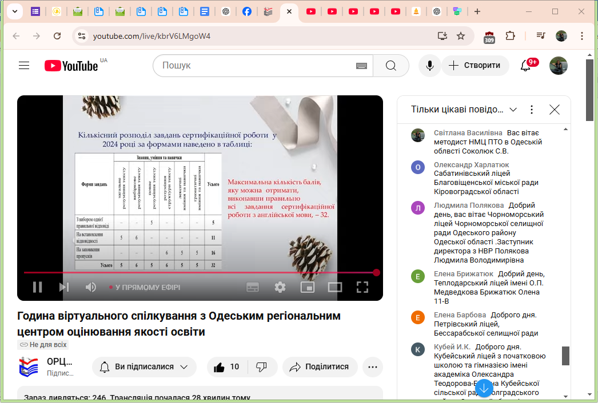Screen dimensions: 598x403
Task: Like the video with thumbs up
Action: tap(226, 367)
